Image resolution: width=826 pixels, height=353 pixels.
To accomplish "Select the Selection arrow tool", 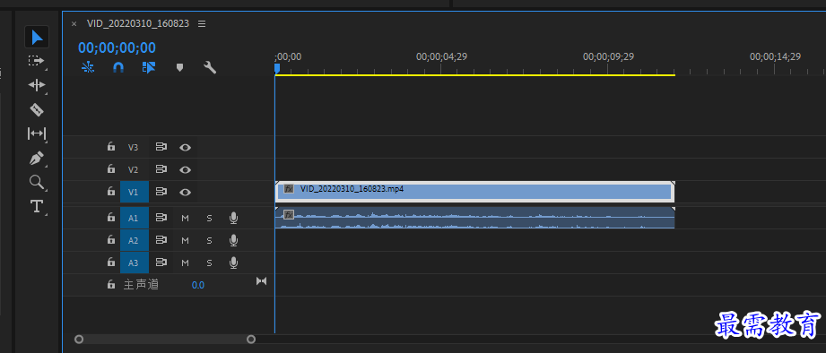I will (37, 38).
